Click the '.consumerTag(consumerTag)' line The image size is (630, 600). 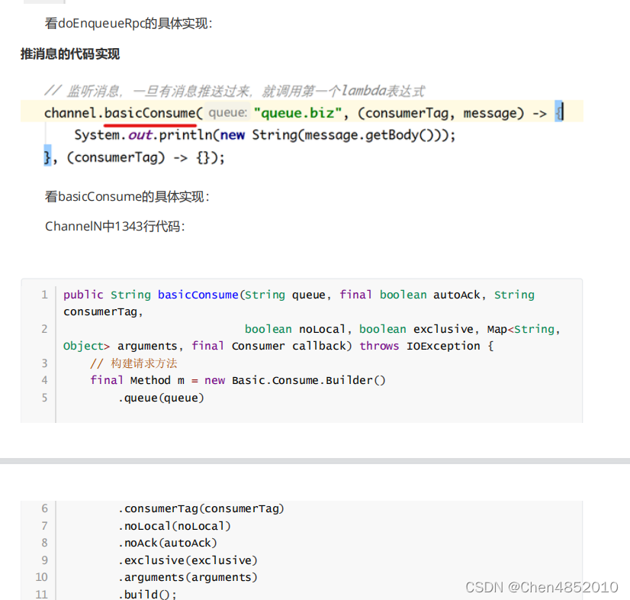point(201,509)
